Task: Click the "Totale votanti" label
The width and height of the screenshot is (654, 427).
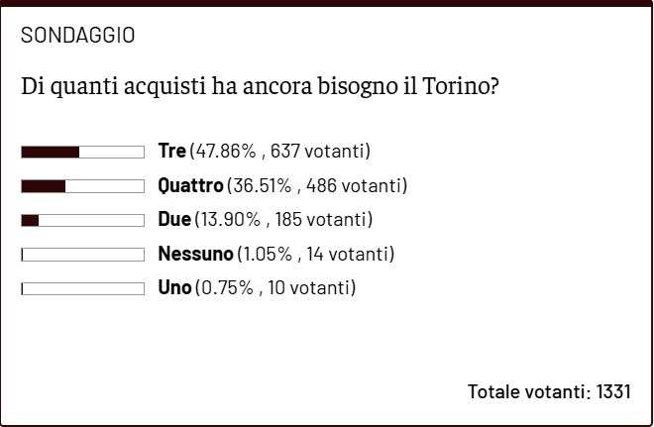Action: click(x=528, y=391)
